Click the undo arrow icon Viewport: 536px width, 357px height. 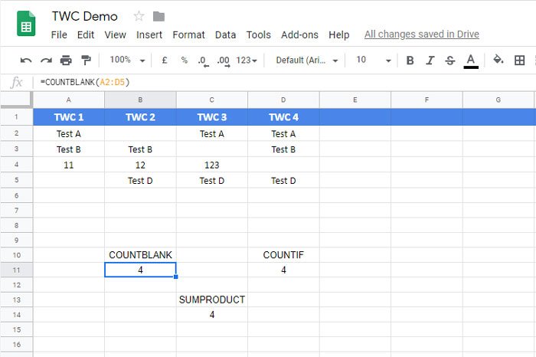pyautogui.click(x=26, y=61)
